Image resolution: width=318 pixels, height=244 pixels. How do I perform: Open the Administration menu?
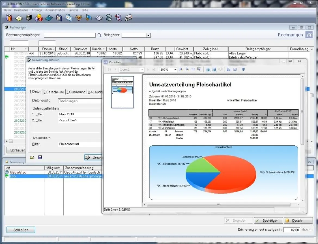55,10
